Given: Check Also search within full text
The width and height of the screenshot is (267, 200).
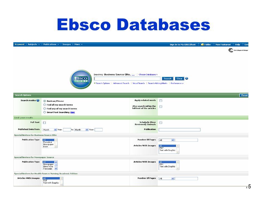Looking at the screenshot, I should pyautogui.click(x=161, y=106).
